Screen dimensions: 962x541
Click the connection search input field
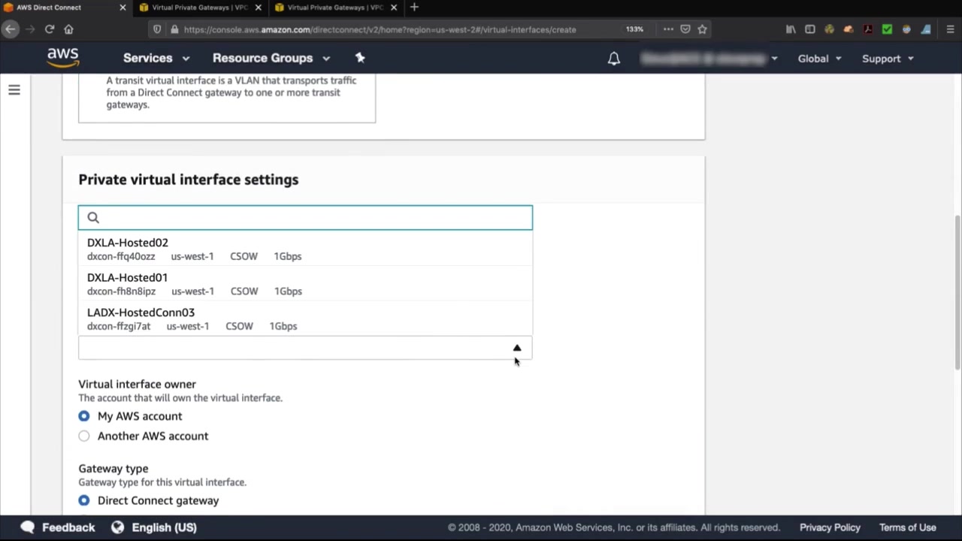305,218
